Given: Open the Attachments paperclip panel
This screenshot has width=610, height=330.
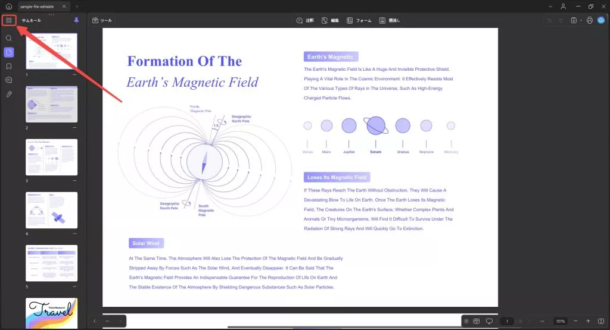Looking at the screenshot, I should click(x=8, y=95).
